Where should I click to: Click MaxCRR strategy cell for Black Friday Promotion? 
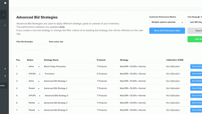133,66
